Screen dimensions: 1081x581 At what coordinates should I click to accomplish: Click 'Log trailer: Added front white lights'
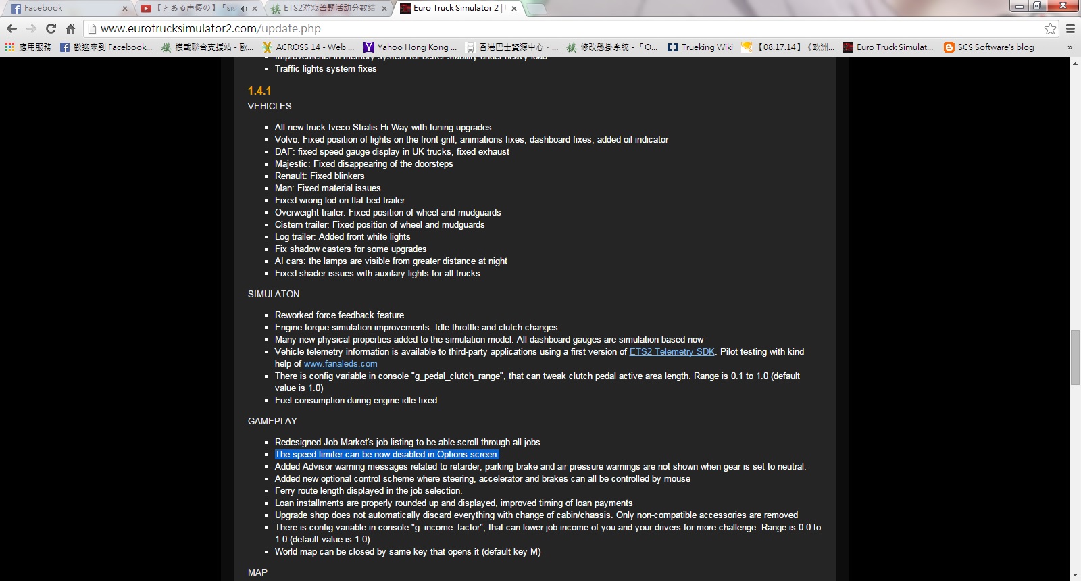coord(343,237)
